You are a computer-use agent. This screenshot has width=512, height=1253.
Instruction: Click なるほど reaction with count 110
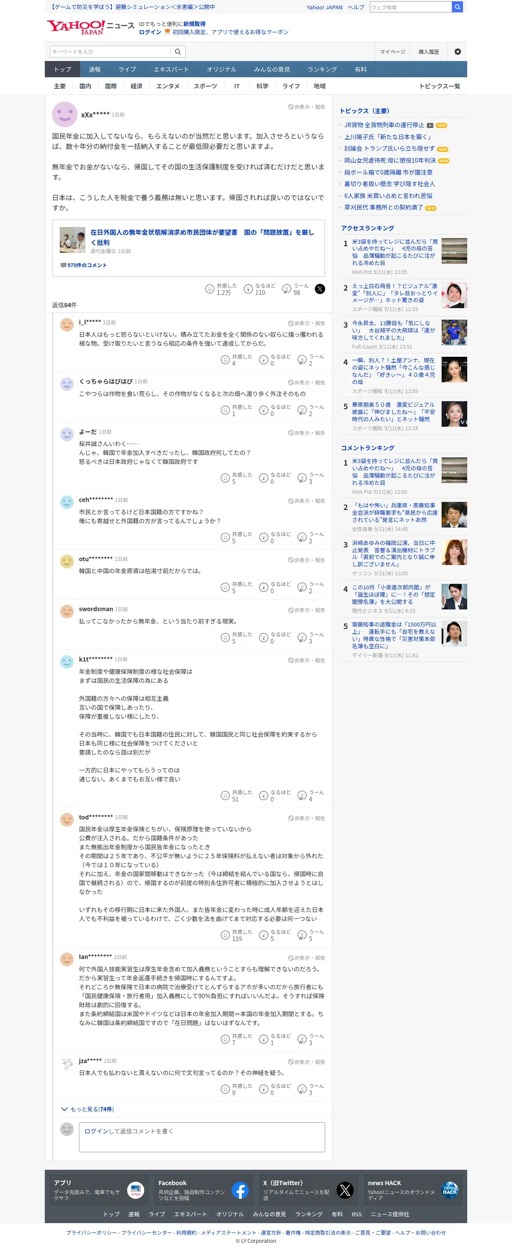coord(259,289)
